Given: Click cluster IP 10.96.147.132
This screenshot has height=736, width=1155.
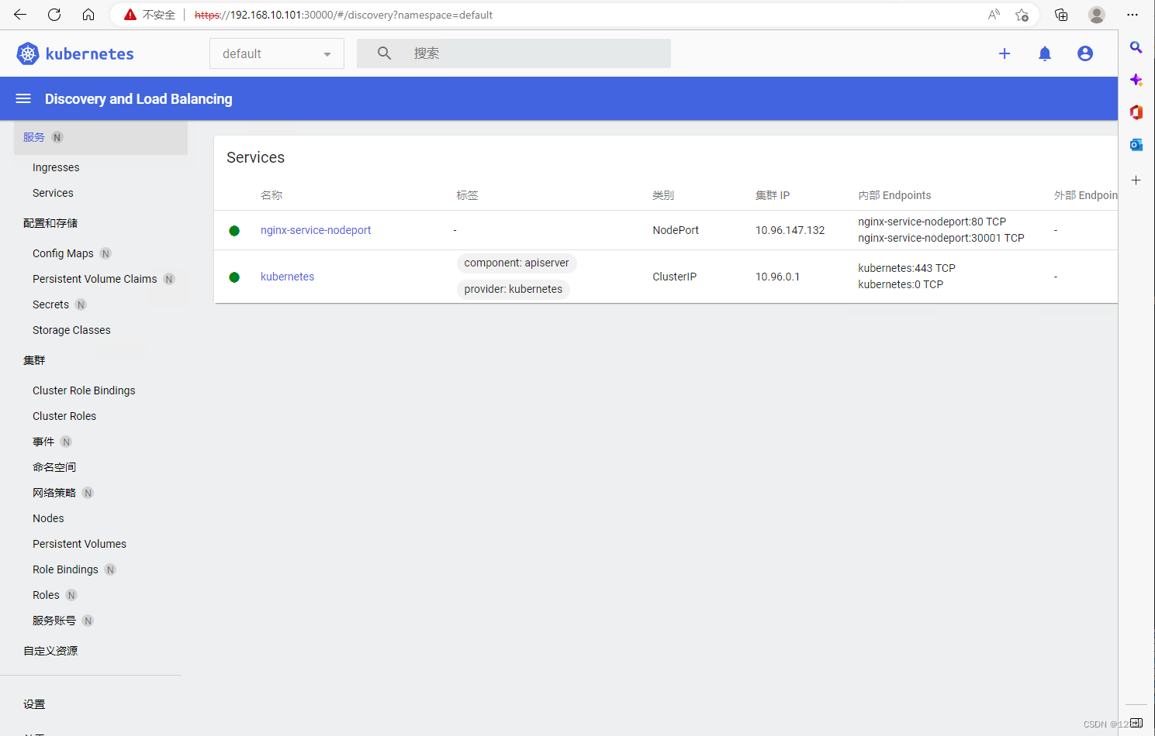Looking at the screenshot, I should [x=790, y=230].
